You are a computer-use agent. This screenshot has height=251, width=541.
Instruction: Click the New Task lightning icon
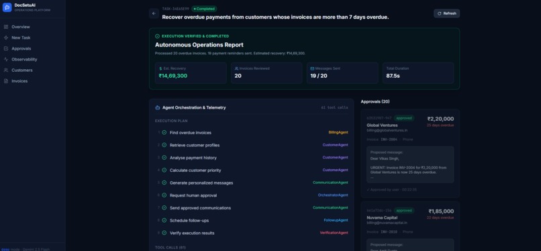click(6, 38)
